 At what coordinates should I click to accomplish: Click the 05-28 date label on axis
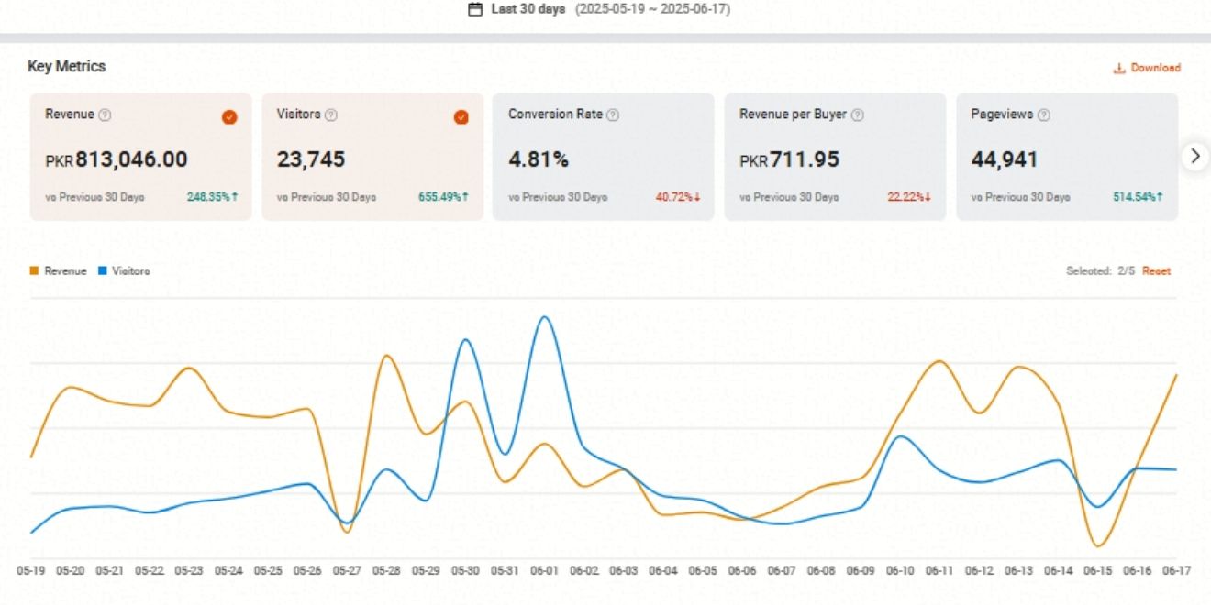pyautogui.click(x=386, y=570)
